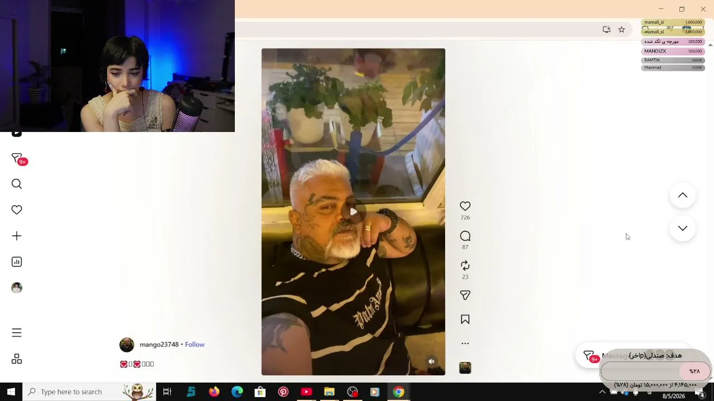Open the Dashboard chart icon in the sidebar
This screenshot has height=401, width=714.
pyautogui.click(x=17, y=262)
